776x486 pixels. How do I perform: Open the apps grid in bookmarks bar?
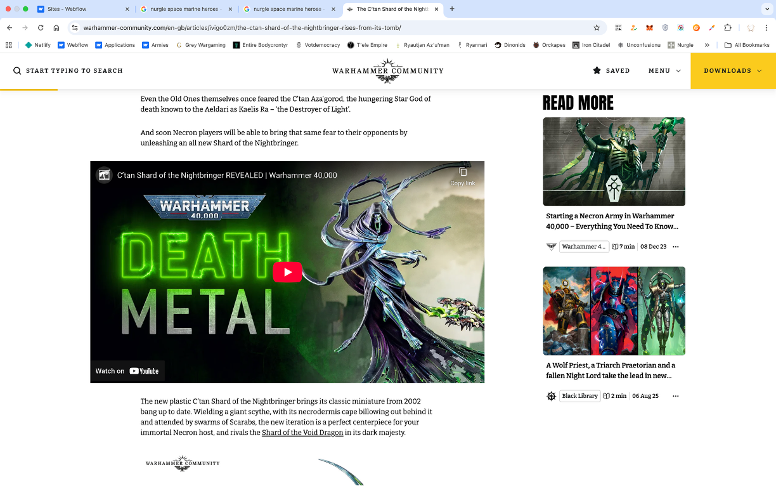pos(9,45)
